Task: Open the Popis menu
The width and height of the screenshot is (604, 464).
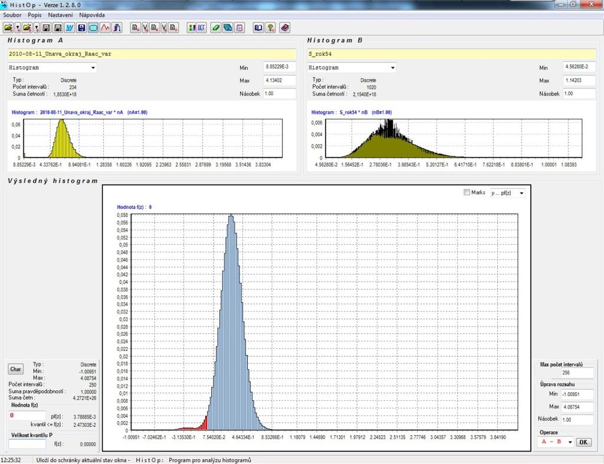Action: [x=35, y=15]
